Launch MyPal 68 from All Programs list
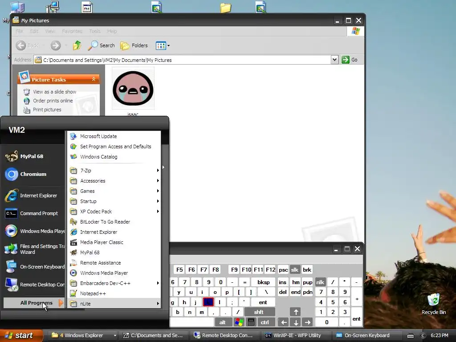 click(114, 252)
